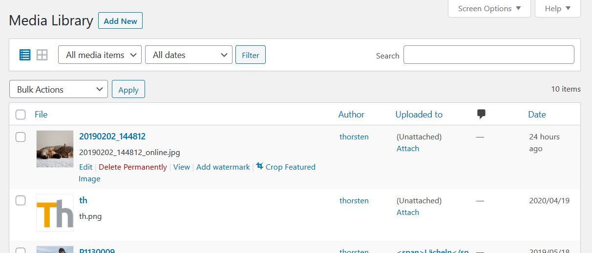592x253 pixels.
Task: Tick the select-all checkbox in header
Action: click(x=21, y=115)
